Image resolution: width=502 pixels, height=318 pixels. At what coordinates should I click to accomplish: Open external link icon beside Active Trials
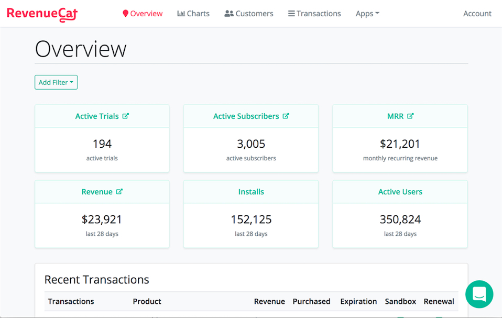(126, 116)
